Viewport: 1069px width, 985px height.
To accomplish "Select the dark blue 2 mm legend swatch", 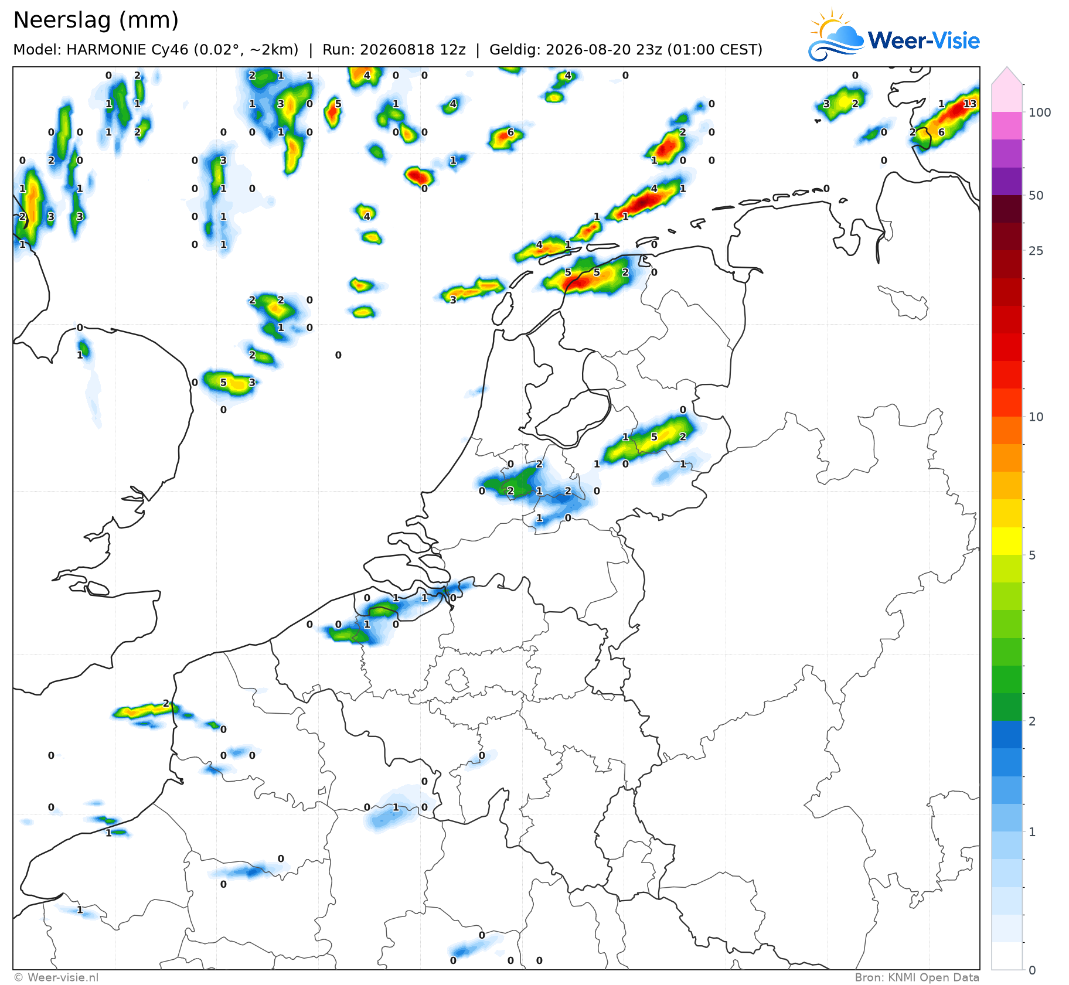I will 1007,735.
